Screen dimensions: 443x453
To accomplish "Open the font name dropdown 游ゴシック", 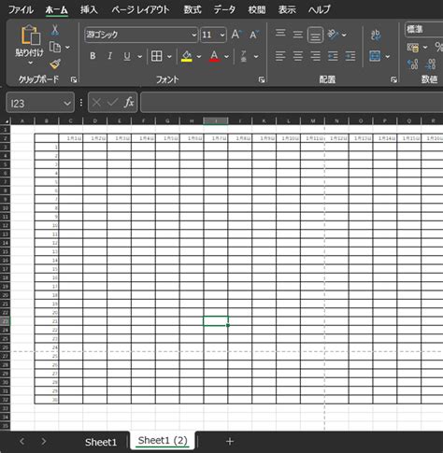I will pos(193,35).
